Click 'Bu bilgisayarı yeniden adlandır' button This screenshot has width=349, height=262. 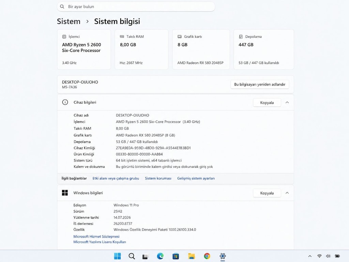pos(260,85)
